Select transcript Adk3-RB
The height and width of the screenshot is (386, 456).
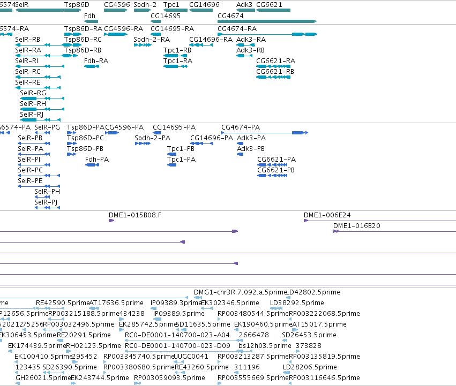250,50
